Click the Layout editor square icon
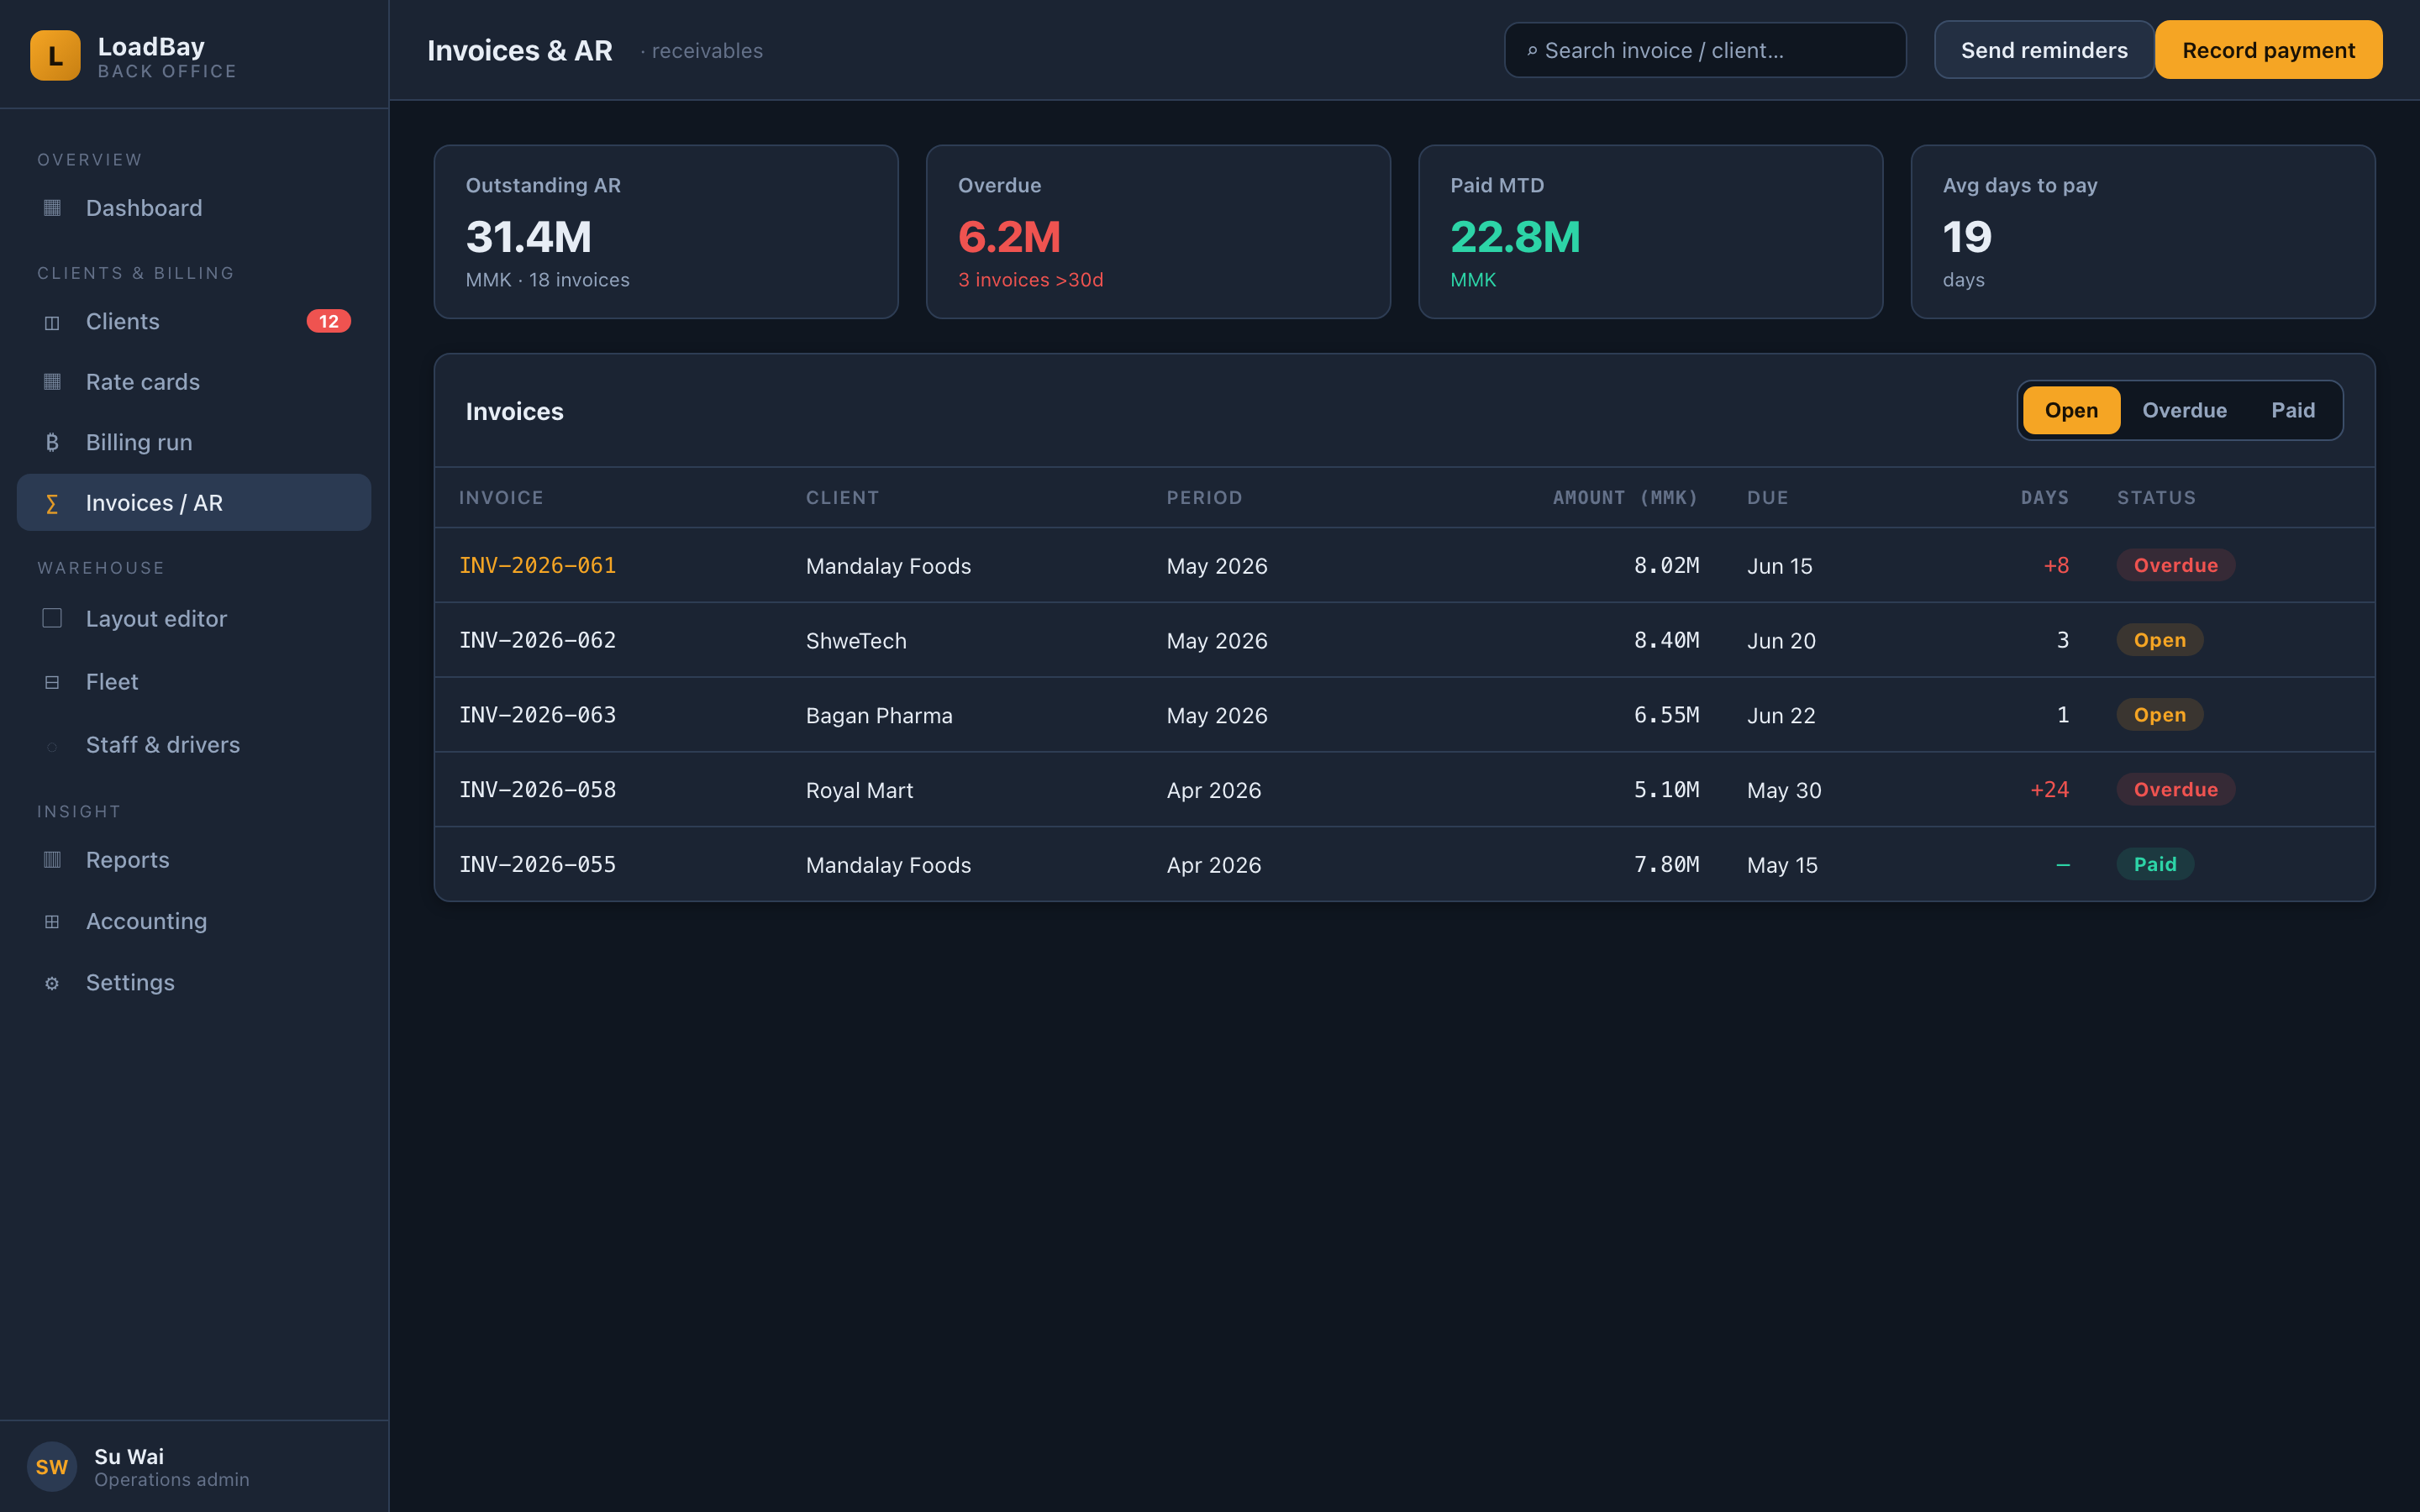 (x=52, y=618)
